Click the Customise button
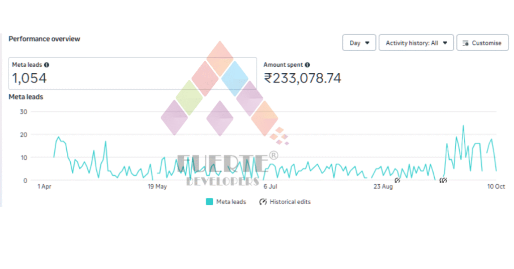 coord(481,43)
